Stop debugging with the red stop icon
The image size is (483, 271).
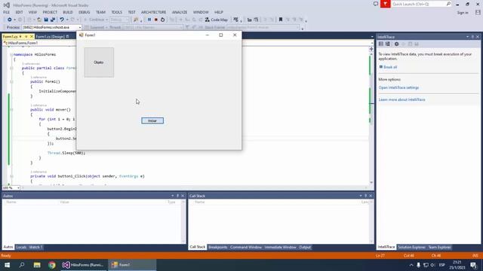click(156, 20)
